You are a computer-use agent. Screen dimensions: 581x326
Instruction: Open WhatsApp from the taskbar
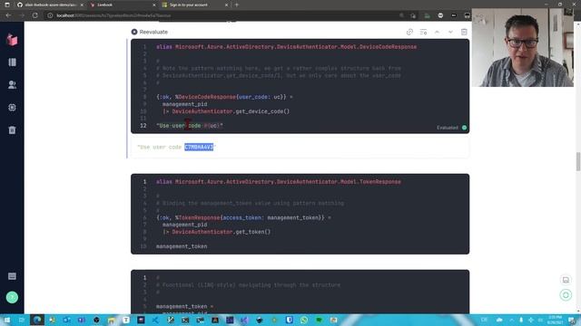[304, 320]
